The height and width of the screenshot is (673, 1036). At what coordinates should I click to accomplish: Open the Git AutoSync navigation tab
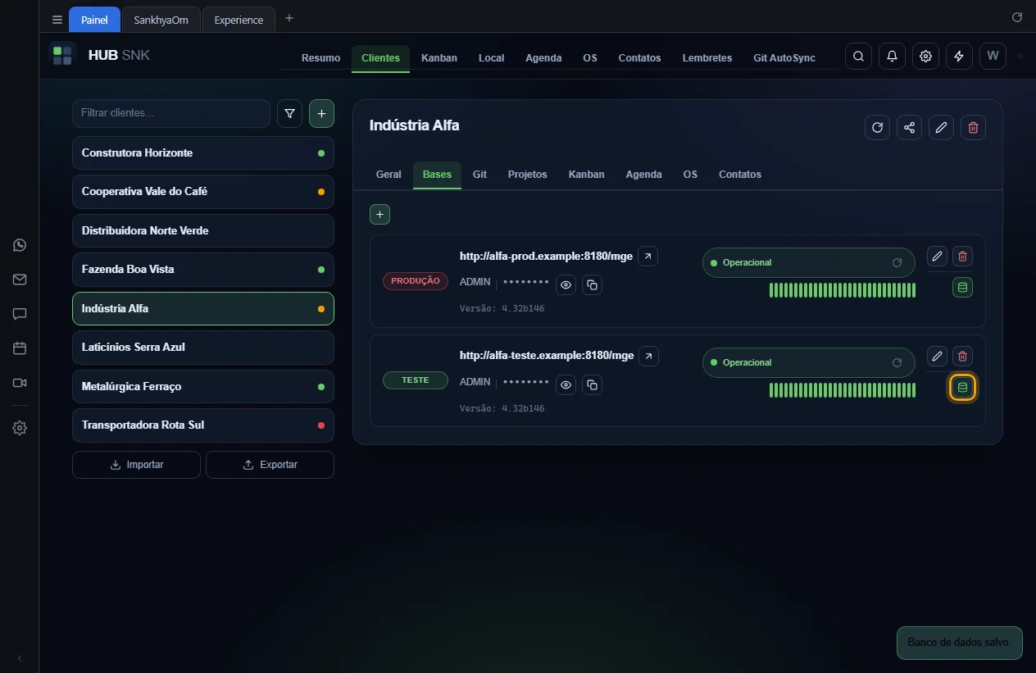(784, 58)
